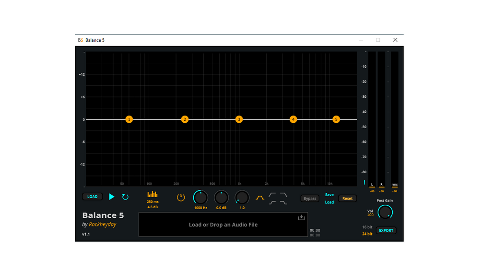Image resolution: width=482 pixels, height=271 pixels.
Task: Click the Reset button
Action: tap(347, 199)
